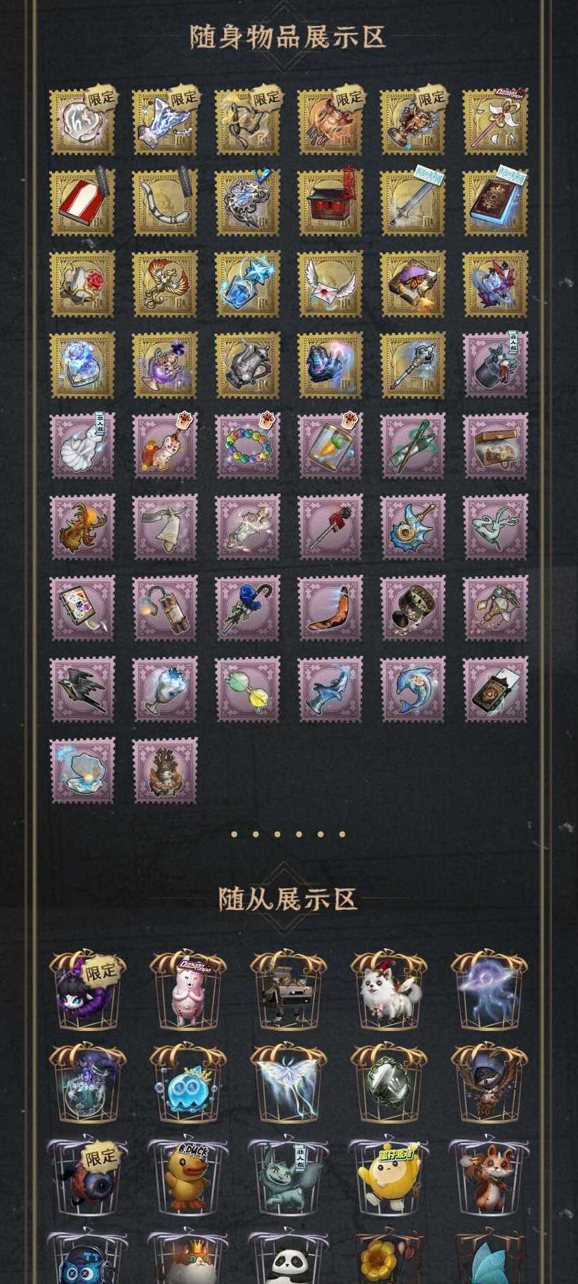Choose the treasure chest accessory stamp
Screen dimensions: 578x1284
pyautogui.click(x=495, y=446)
